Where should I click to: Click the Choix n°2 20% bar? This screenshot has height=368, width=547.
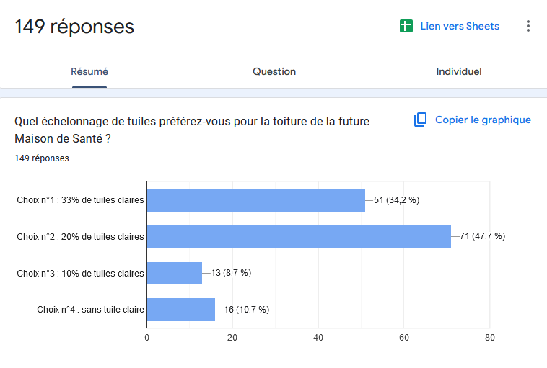299,236
